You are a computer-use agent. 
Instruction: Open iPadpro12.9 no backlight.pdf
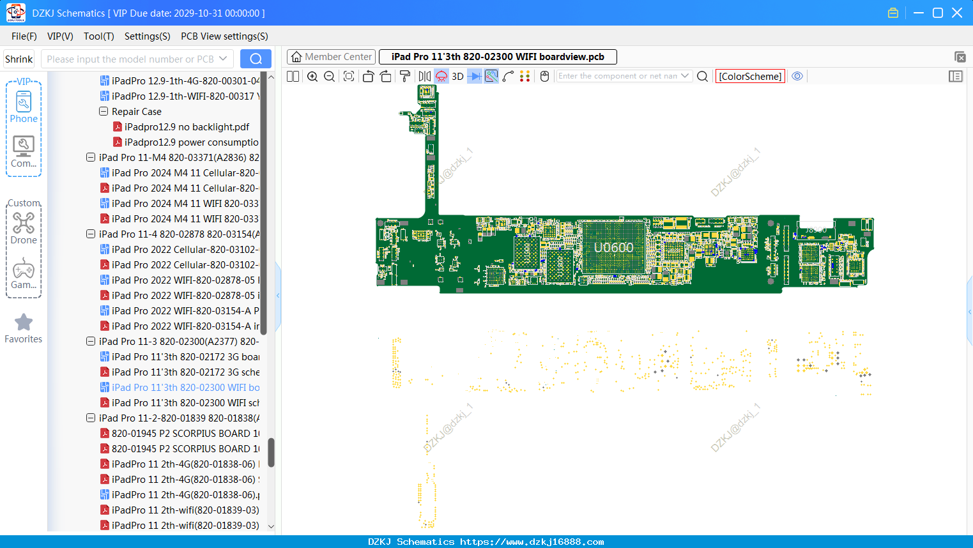[x=181, y=126]
